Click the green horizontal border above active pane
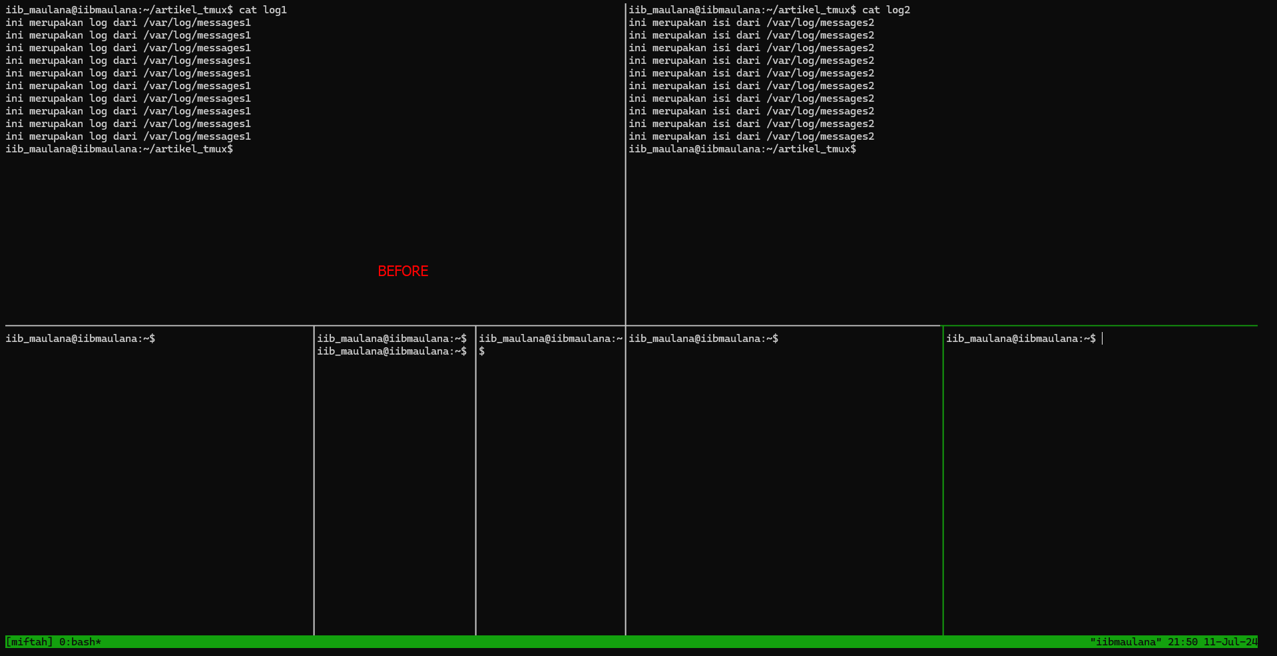The image size is (1277, 656). pyautogui.click(x=1099, y=326)
